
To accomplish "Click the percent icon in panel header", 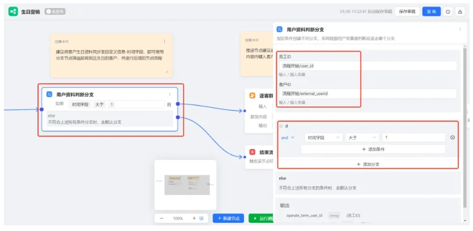I will tap(279, 29).
